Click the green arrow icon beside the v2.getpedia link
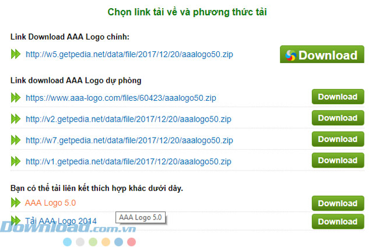This screenshot has height=251, width=379. (x=16, y=119)
